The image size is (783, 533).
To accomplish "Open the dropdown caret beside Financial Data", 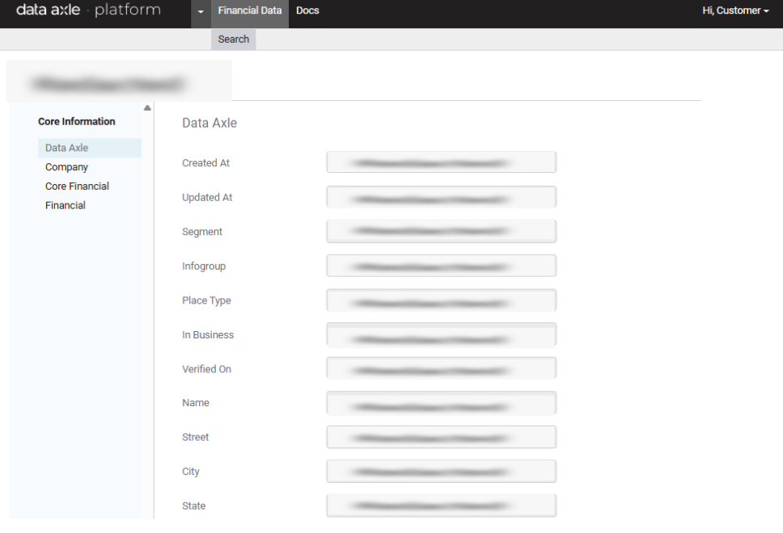I will pos(201,11).
